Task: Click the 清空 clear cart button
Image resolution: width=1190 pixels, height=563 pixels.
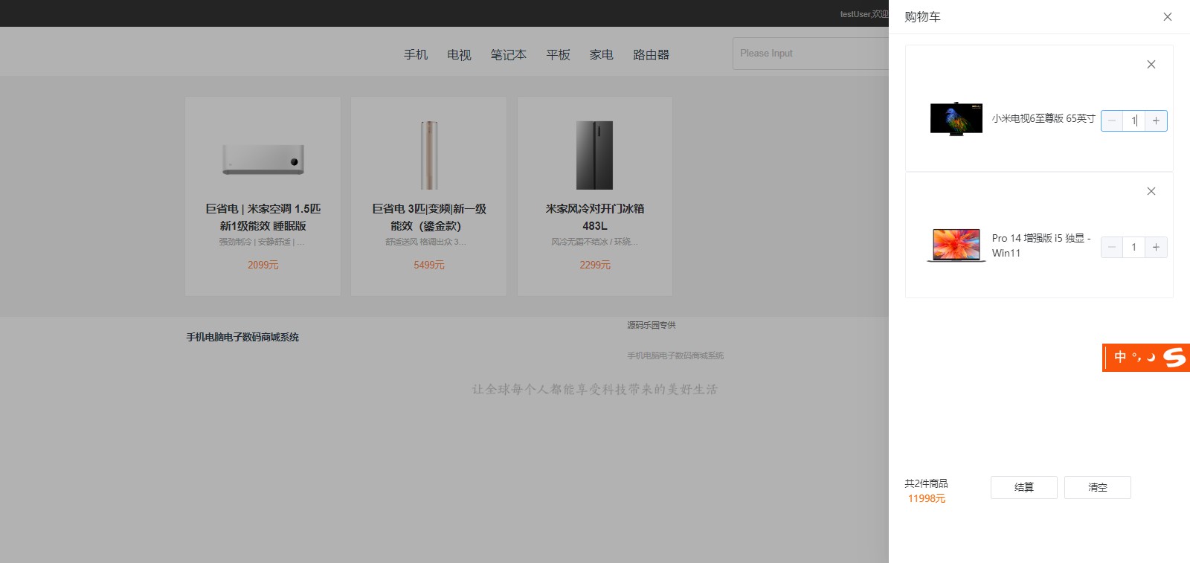Action: (x=1098, y=487)
